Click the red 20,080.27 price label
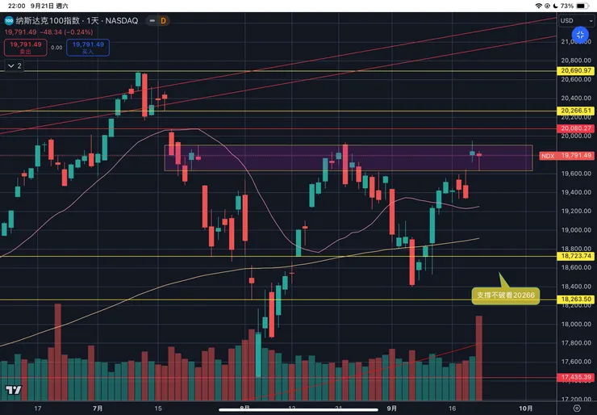597x415 pixels. pos(576,128)
